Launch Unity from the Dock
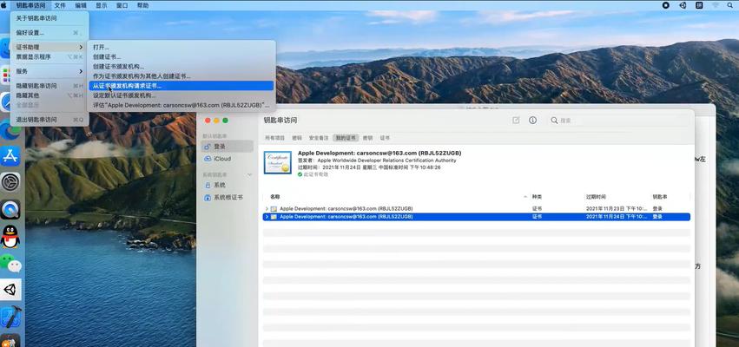The width and height of the screenshot is (739, 347). pyautogui.click(x=10, y=290)
